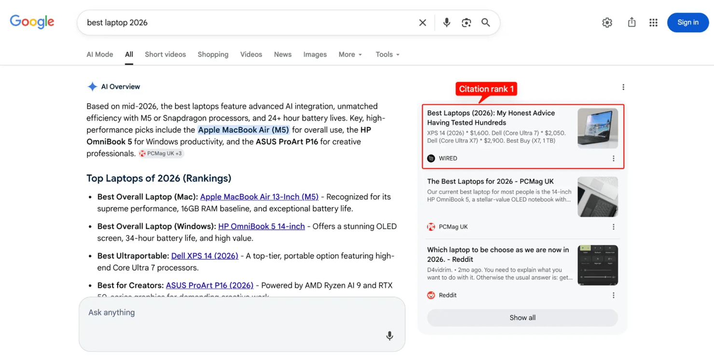This screenshot has width=714, height=360.
Task: Click the Google logo
Action: click(x=32, y=22)
